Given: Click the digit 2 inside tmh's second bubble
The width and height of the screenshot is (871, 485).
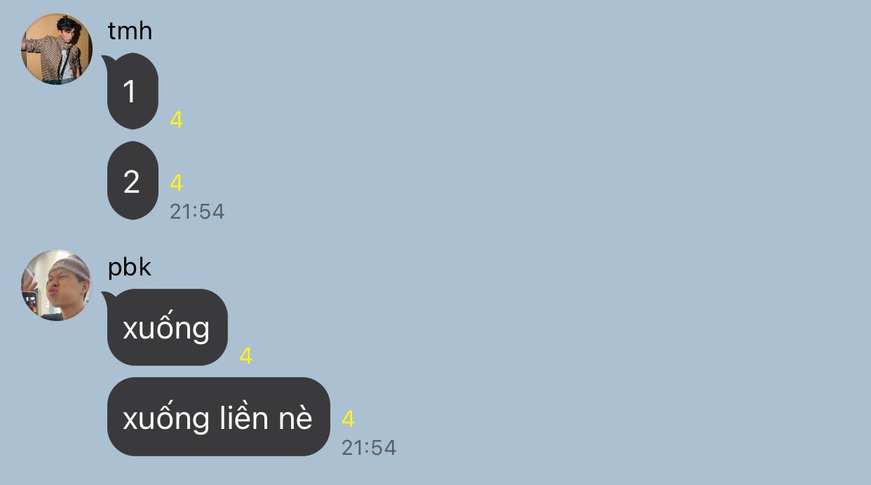Looking at the screenshot, I should tap(132, 182).
